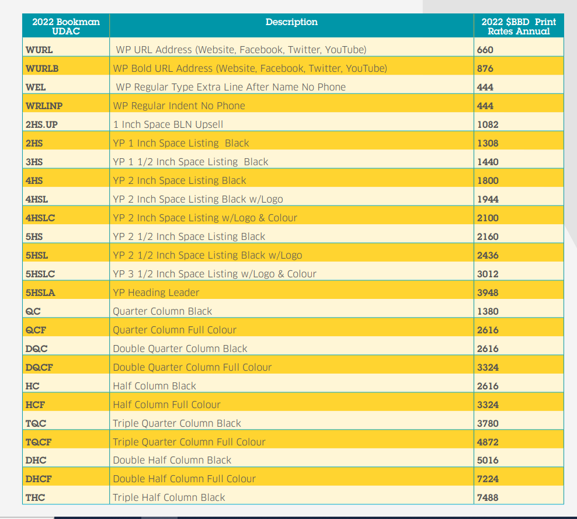577x519 pixels.
Task: Select the rate value 7488
Action: 488,497
